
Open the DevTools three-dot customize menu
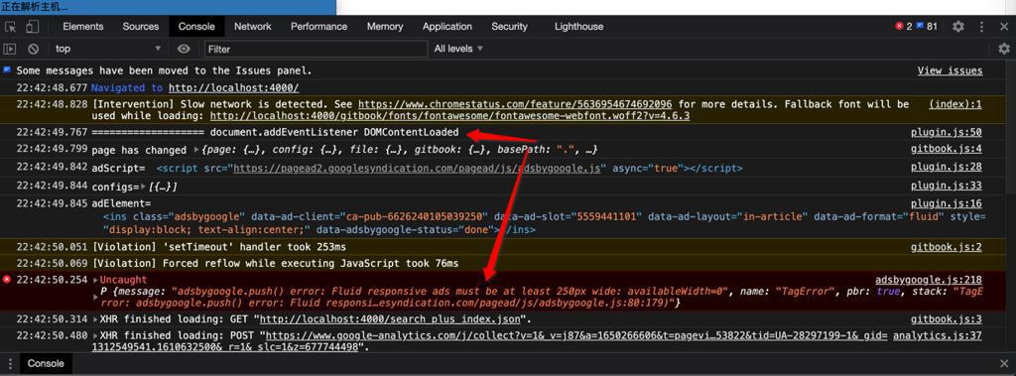(x=981, y=27)
